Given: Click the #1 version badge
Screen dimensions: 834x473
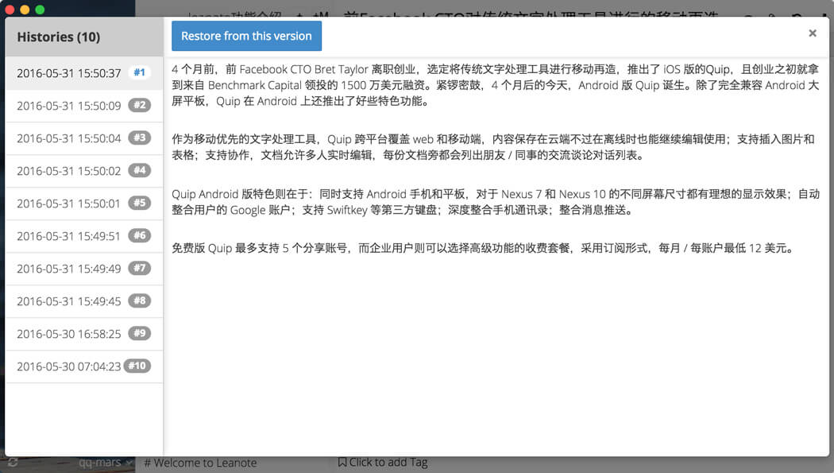Looking at the screenshot, I should point(140,72).
